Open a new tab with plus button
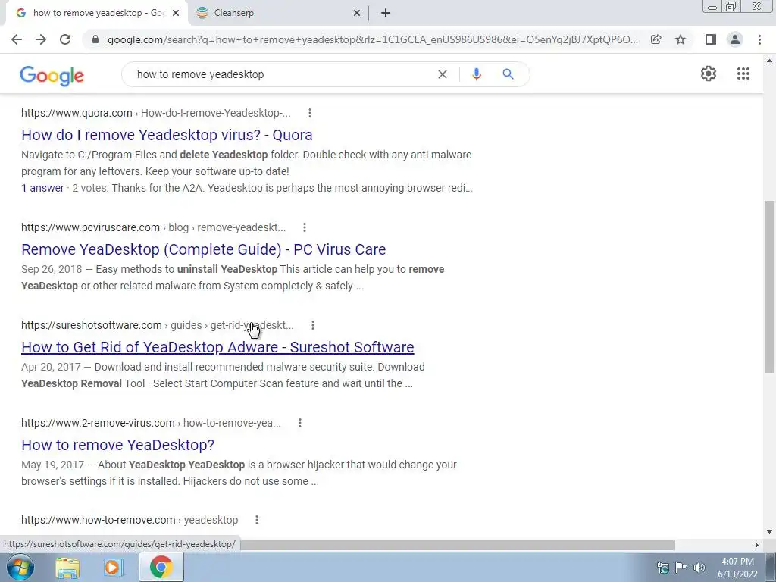 pyautogui.click(x=386, y=14)
